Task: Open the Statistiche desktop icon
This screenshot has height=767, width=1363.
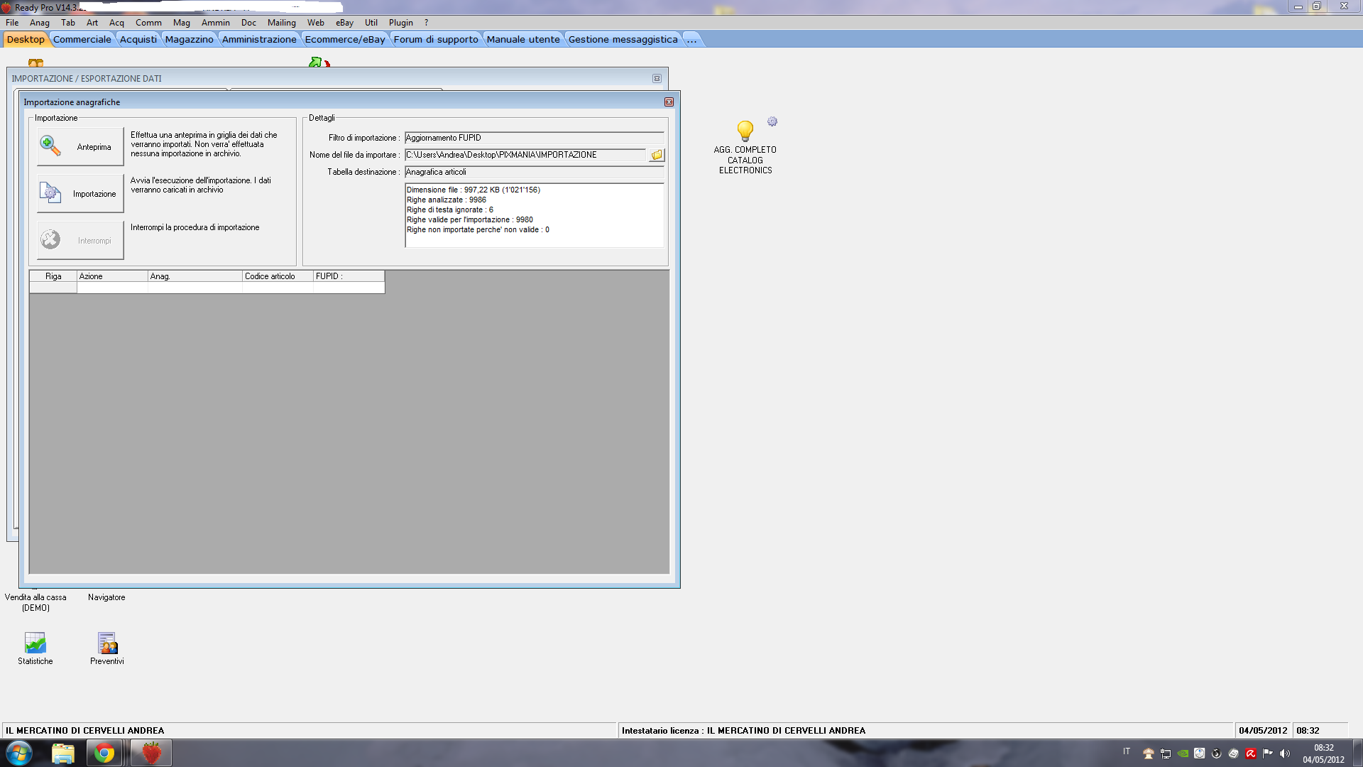Action: point(35,643)
